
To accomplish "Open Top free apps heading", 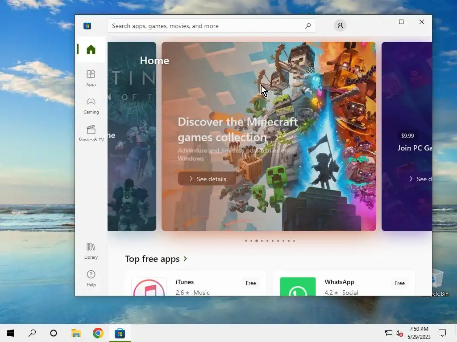I will (x=152, y=259).
